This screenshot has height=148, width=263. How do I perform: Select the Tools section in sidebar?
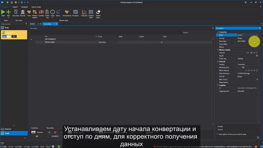(14, 133)
